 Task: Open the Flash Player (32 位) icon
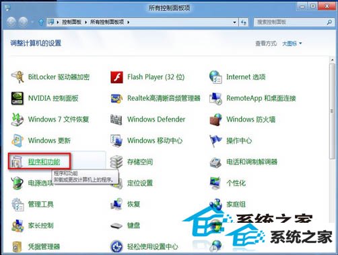116,77
